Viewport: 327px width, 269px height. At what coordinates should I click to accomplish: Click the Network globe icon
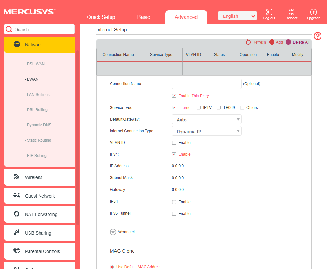click(x=17, y=44)
